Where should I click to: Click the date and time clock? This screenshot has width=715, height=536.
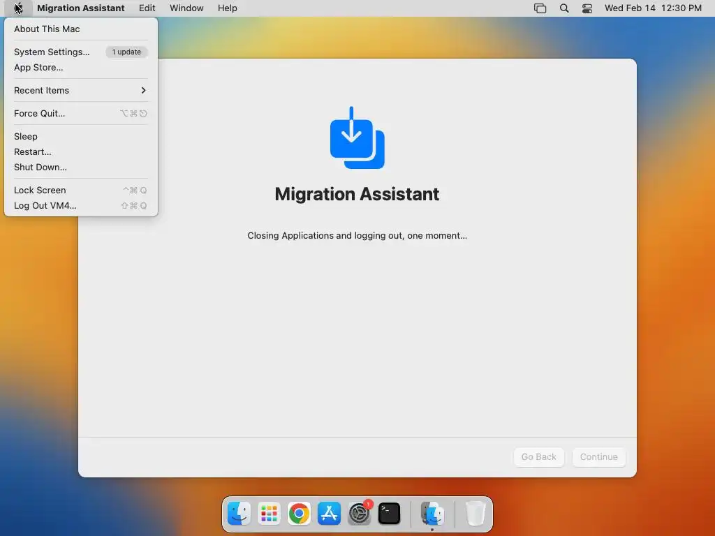pyautogui.click(x=653, y=8)
